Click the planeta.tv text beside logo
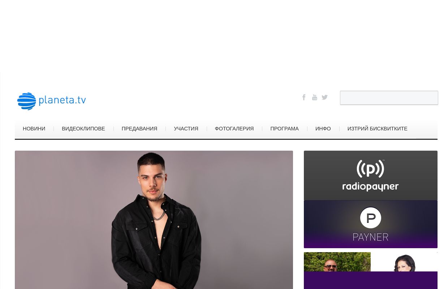The height and width of the screenshot is (289, 448). tap(62, 100)
